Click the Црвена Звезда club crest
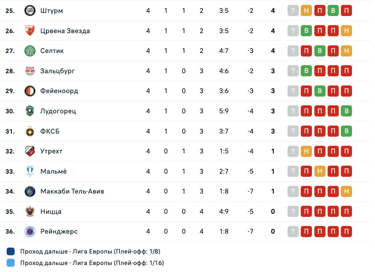The width and height of the screenshot is (375, 272). 30,31
